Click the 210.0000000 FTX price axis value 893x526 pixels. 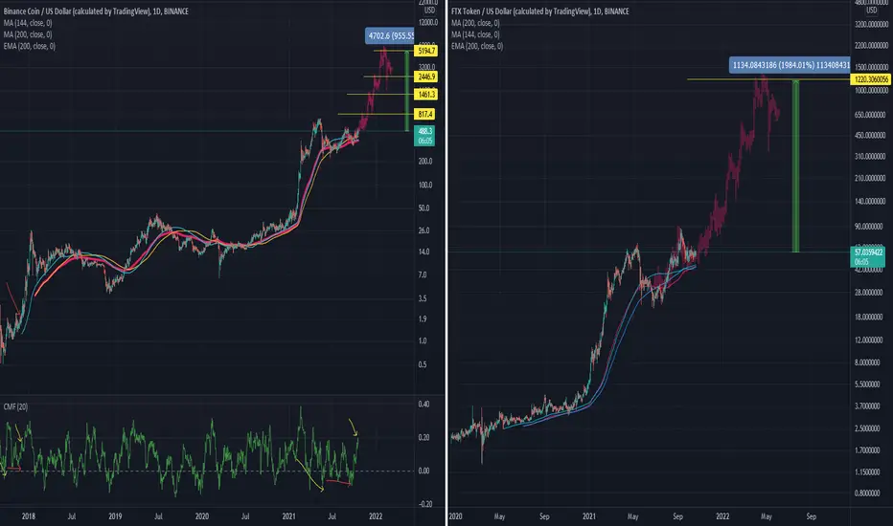(x=870, y=178)
